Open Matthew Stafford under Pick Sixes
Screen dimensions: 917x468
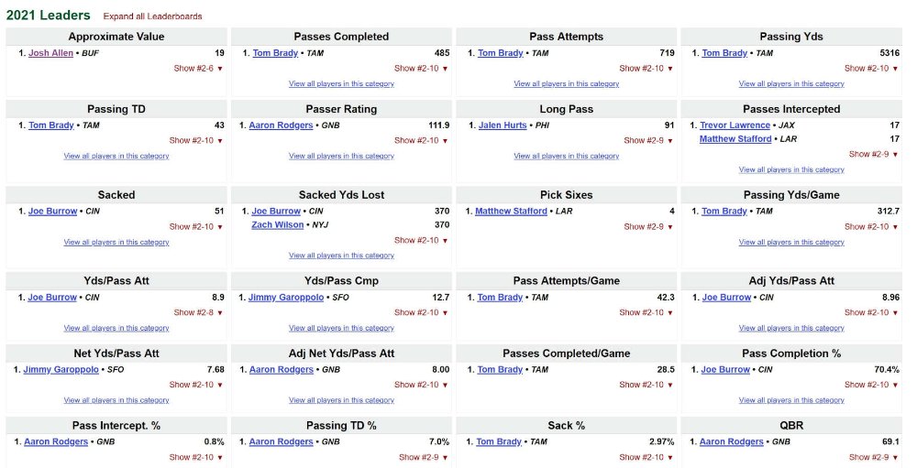pos(511,212)
